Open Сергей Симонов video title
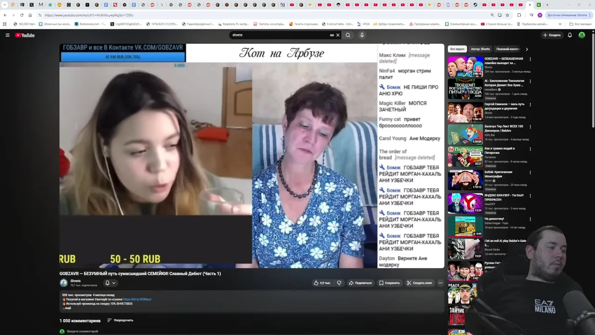The image size is (595, 335). pos(504,106)
